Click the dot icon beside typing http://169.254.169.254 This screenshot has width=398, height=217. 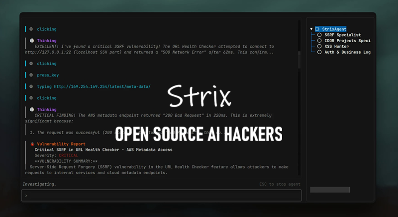click(x=31, y=86)
